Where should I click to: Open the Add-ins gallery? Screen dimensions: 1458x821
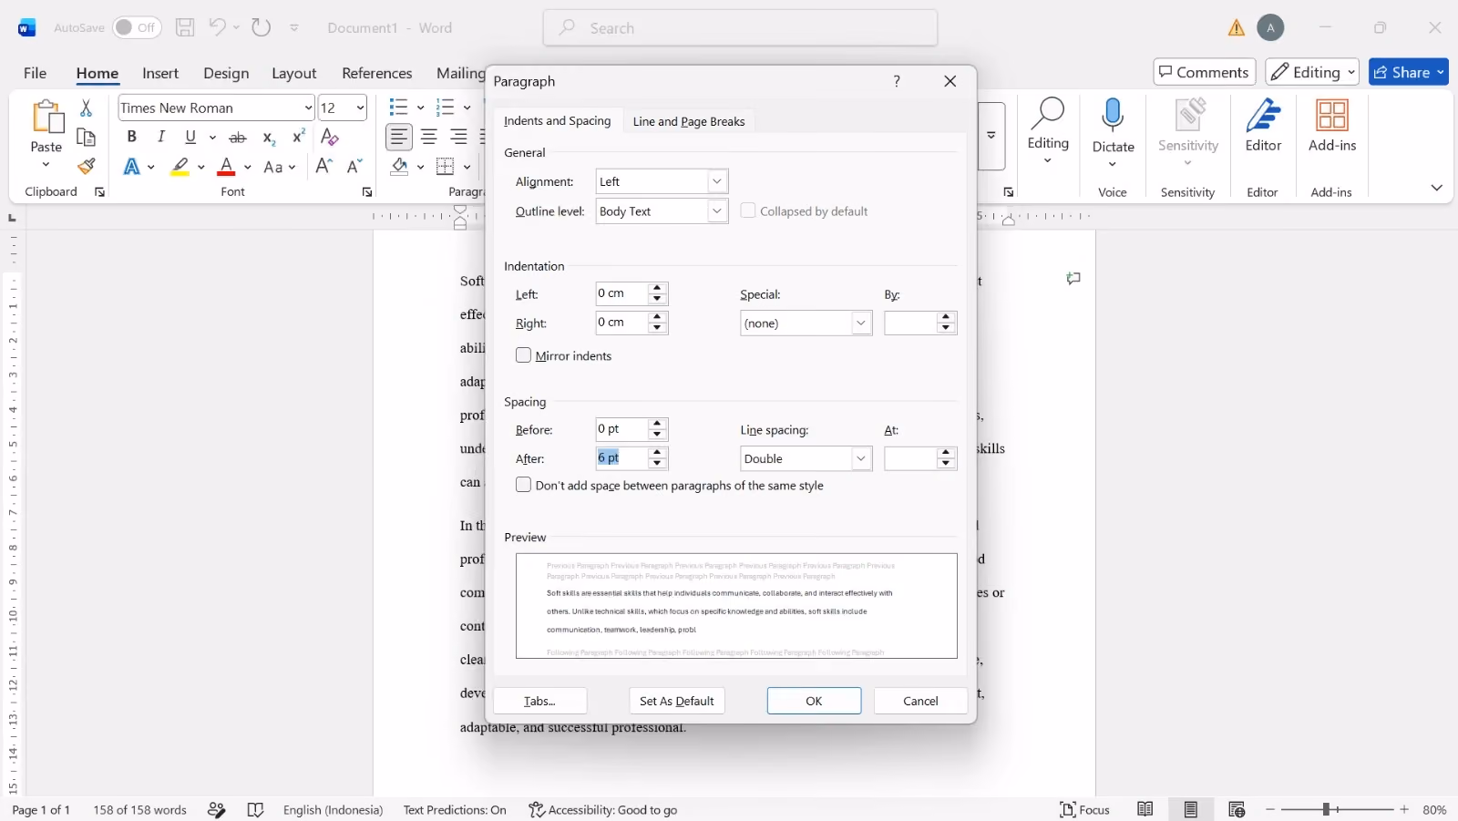(x=1332, y=126)
